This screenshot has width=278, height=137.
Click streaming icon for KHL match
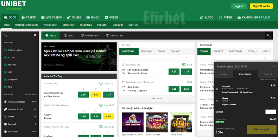pos(101,83)
